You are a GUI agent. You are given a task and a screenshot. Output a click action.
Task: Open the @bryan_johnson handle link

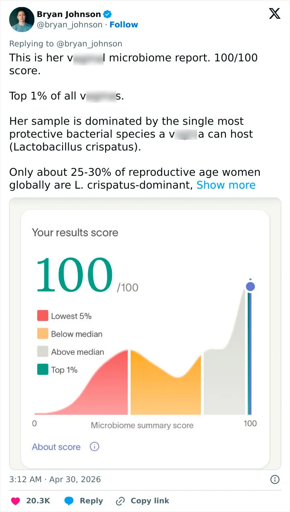click(x=70, y=25)
